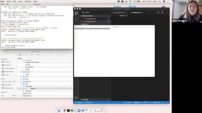Select Applications in Finder sidebar
The image size is (202, 113).
click(9, 68)
